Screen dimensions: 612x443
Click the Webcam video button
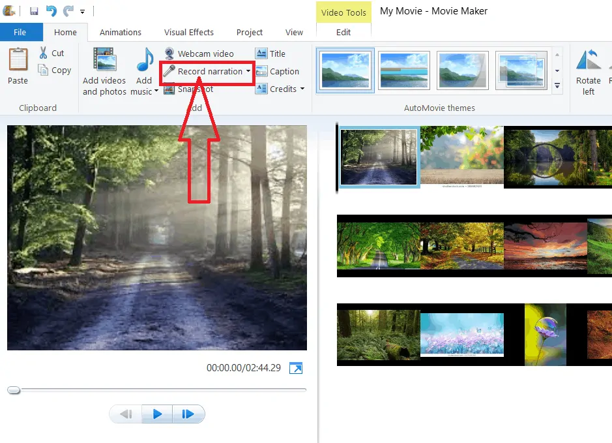point(199,53)
